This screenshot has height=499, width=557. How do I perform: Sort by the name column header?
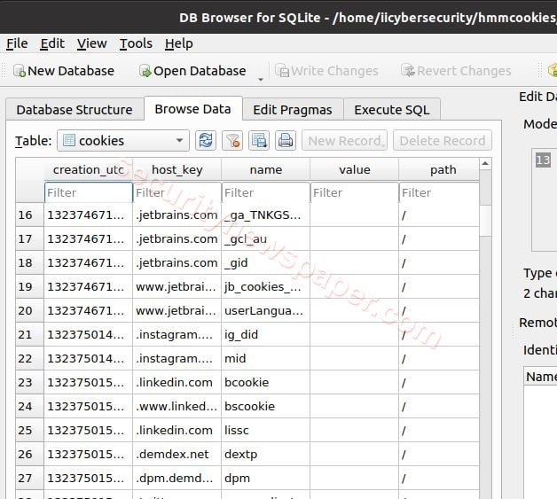(x=266, y=169)
